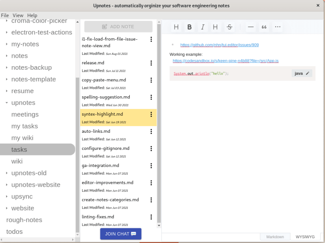Viewport: 325px width, 243px height.
Task: Expand the my-notes folder
Action: [7, 44]
